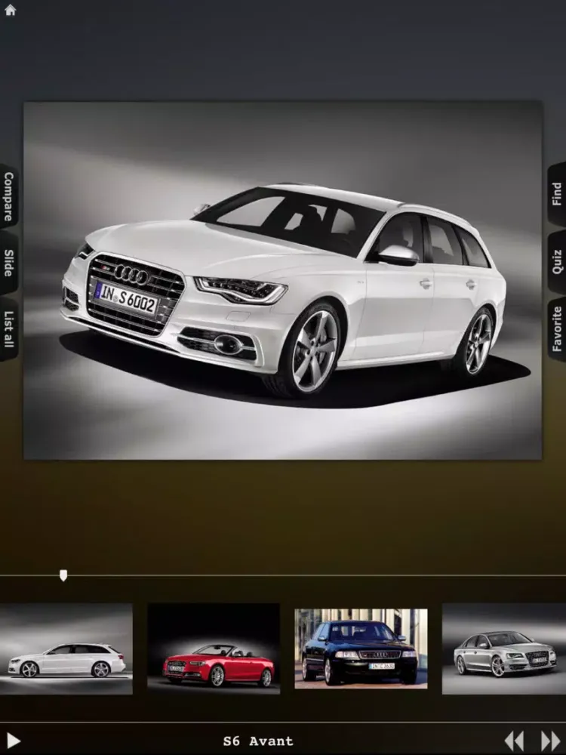The width and height of the screenshot is (566, 755).
Task: Open the Favorite side tab
Action: click(557, 329)
